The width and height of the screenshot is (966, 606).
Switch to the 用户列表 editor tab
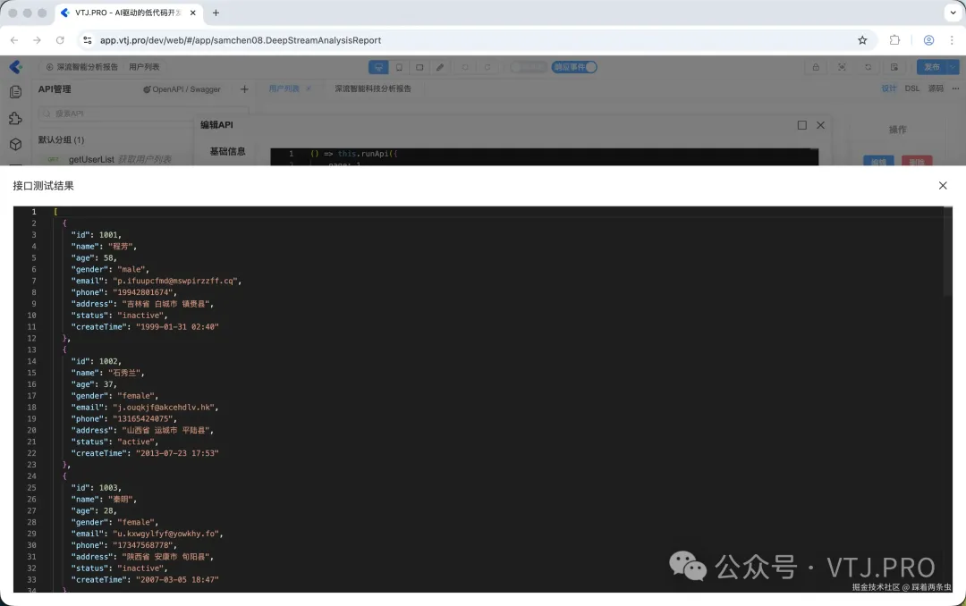tap(284, 88)
